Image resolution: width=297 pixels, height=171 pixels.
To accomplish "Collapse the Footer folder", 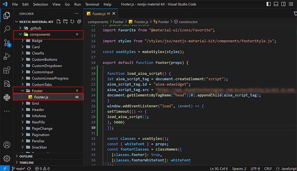I will [23, 91].
